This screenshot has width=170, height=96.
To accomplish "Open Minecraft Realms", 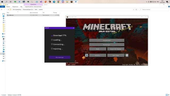I will 116,49.
